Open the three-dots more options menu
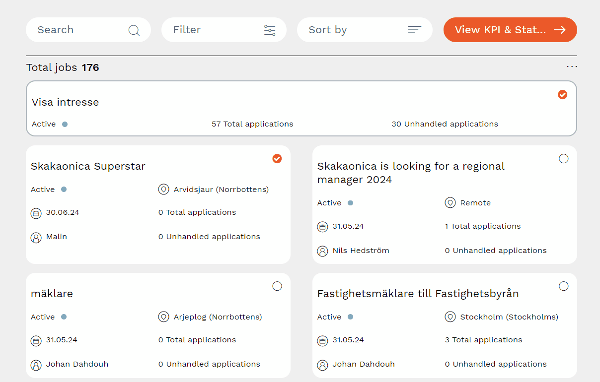Image resolution: width=600 pixels, height=382 pixels. pos(572,66)
